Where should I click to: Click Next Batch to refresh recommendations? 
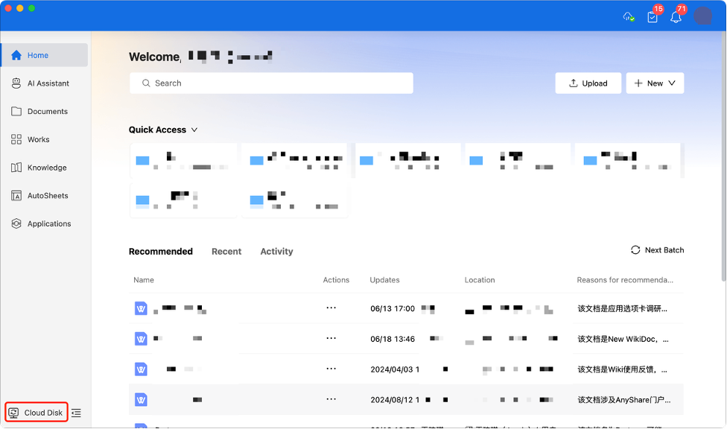point(657,250)
